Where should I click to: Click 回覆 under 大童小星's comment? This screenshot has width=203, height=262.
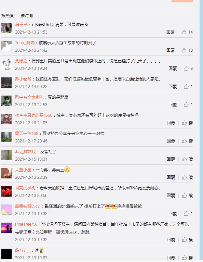(171, 177)
